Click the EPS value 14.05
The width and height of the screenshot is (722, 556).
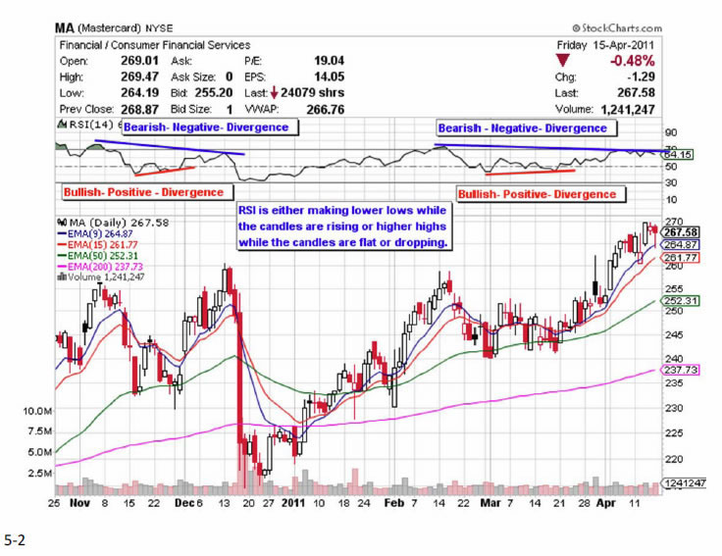click(329, 76)
